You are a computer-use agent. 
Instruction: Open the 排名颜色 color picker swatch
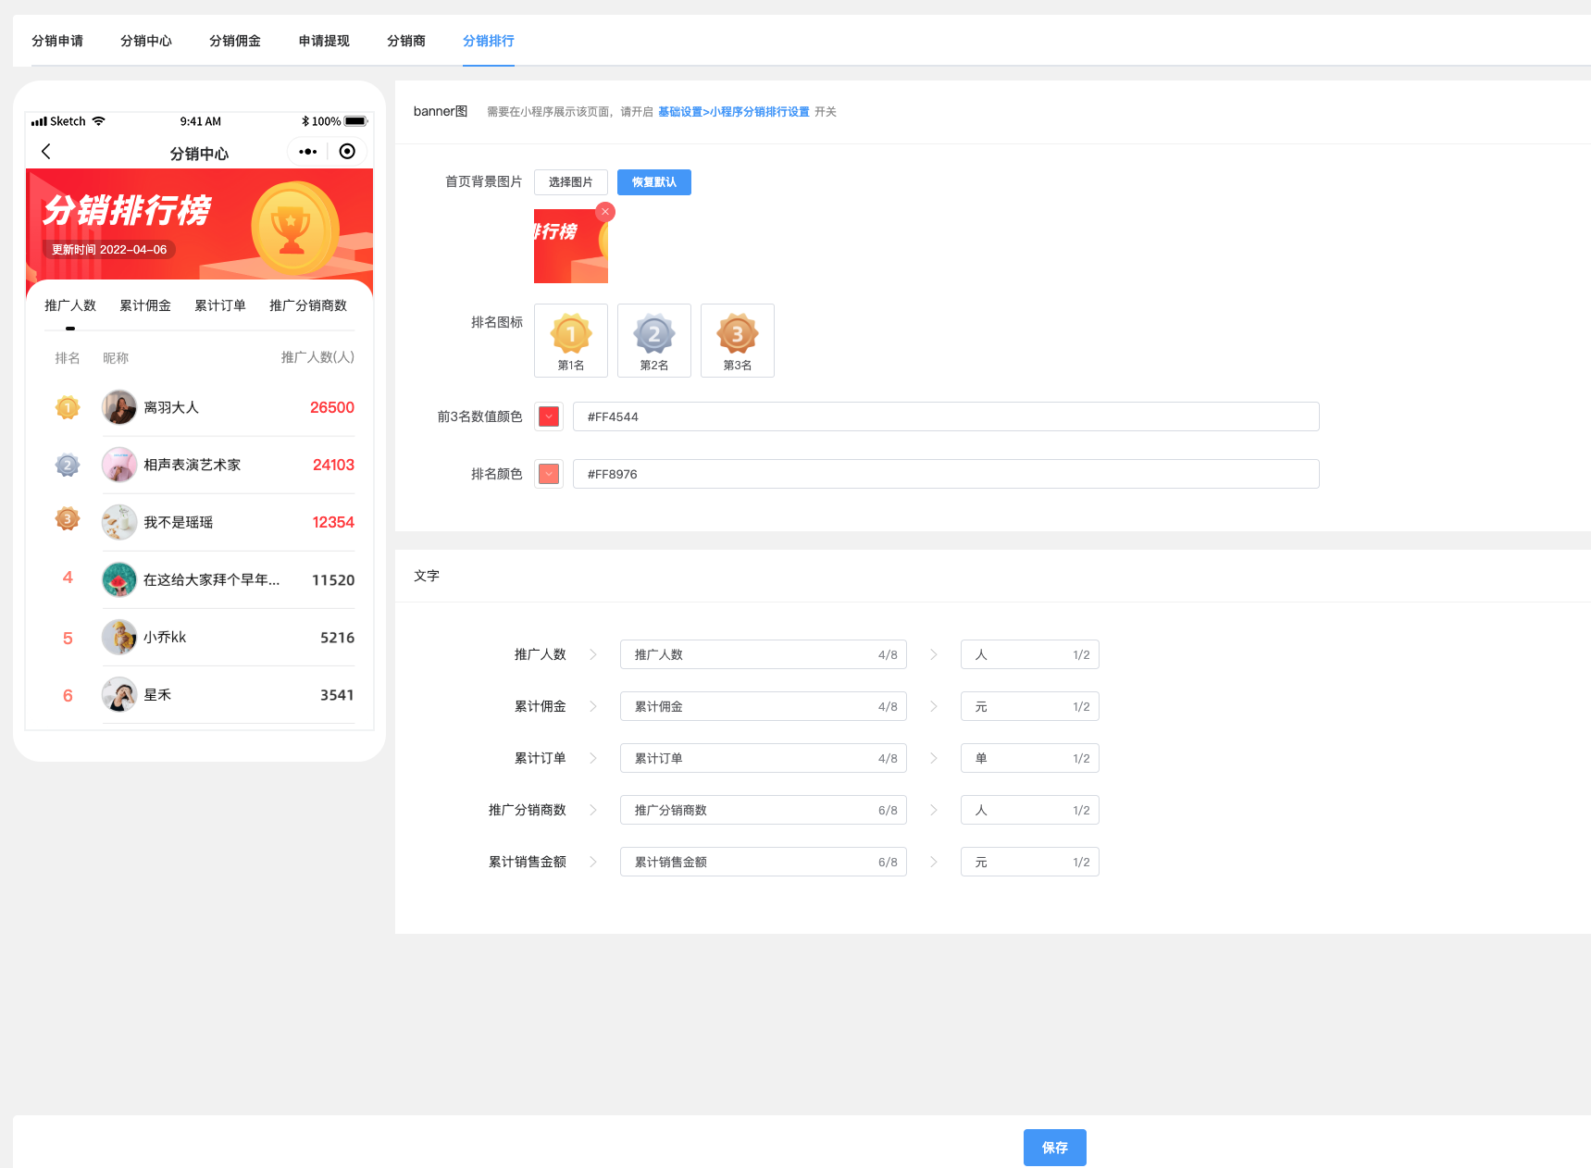[x=549, y=474]
